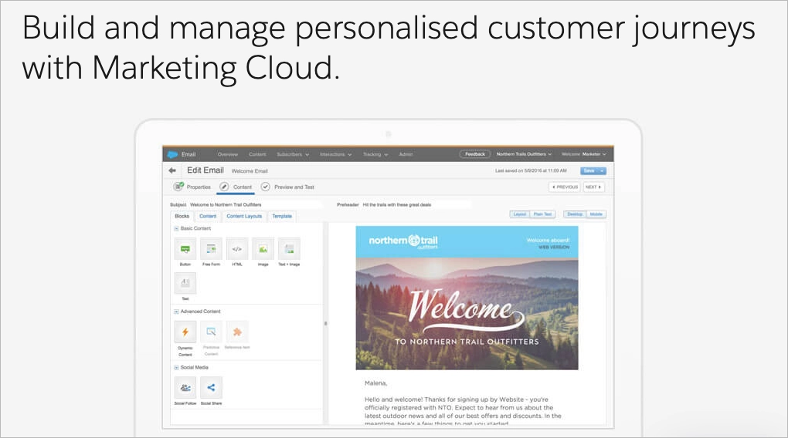Click the Subject input field

(256, 204)
